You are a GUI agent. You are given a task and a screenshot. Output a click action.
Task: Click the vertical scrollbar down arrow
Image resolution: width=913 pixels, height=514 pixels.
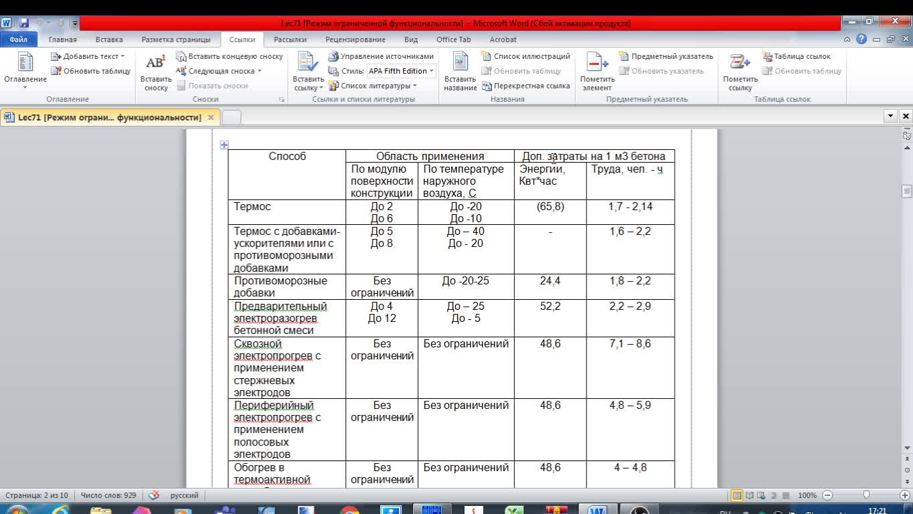tap(907, 448)
